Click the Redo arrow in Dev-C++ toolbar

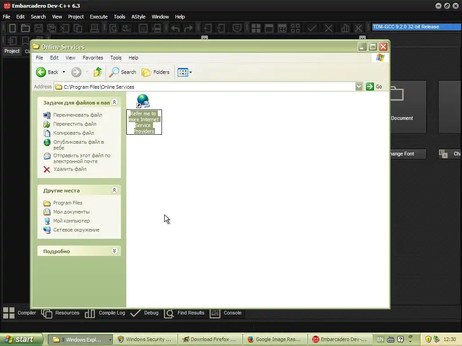click(188, 28)
